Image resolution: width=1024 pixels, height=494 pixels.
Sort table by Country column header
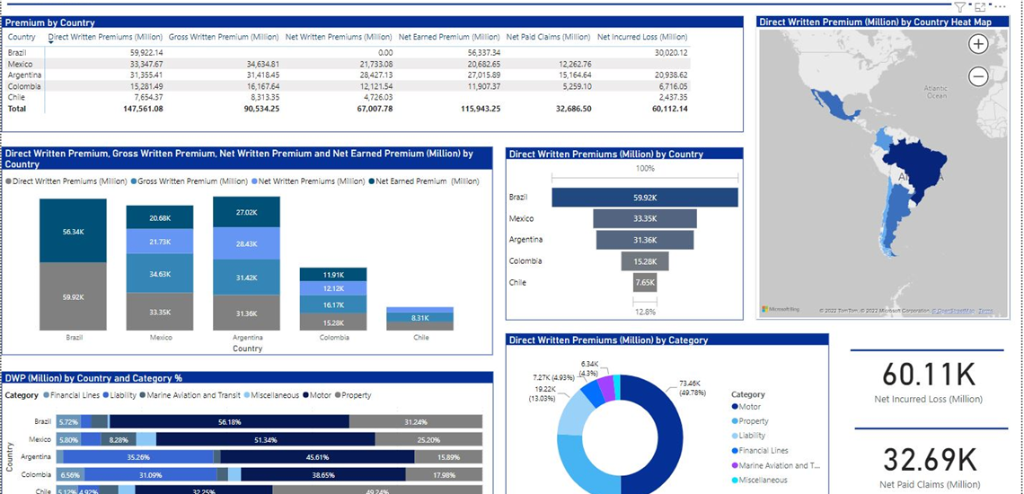pos(22,37)
